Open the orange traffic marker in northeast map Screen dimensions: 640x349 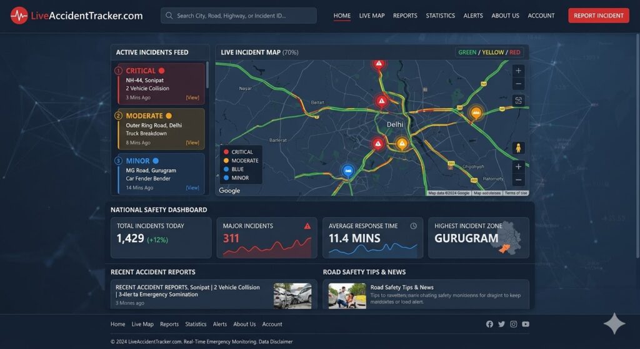[x=476, y=112]
